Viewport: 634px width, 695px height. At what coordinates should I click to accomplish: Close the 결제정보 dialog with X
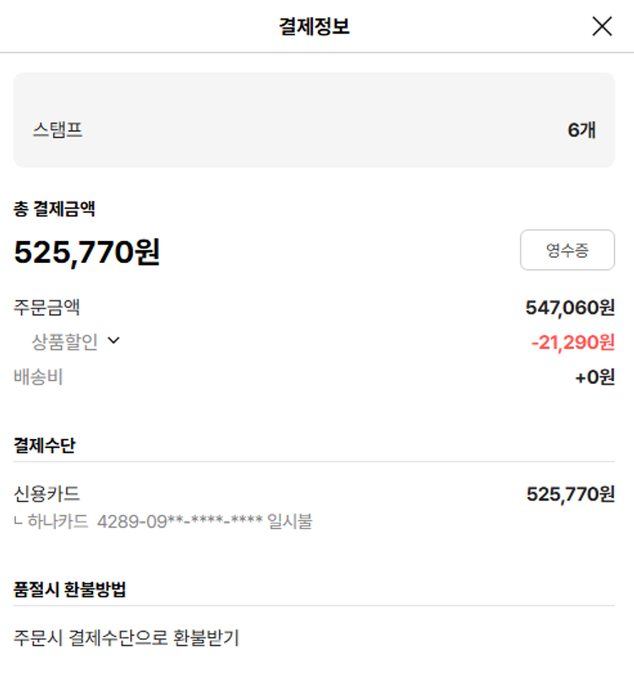click(602, 26)
